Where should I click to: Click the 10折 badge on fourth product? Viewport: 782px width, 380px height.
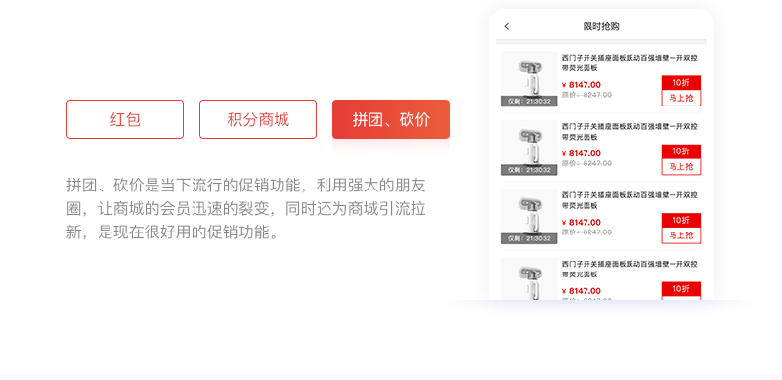coord(681,289)
